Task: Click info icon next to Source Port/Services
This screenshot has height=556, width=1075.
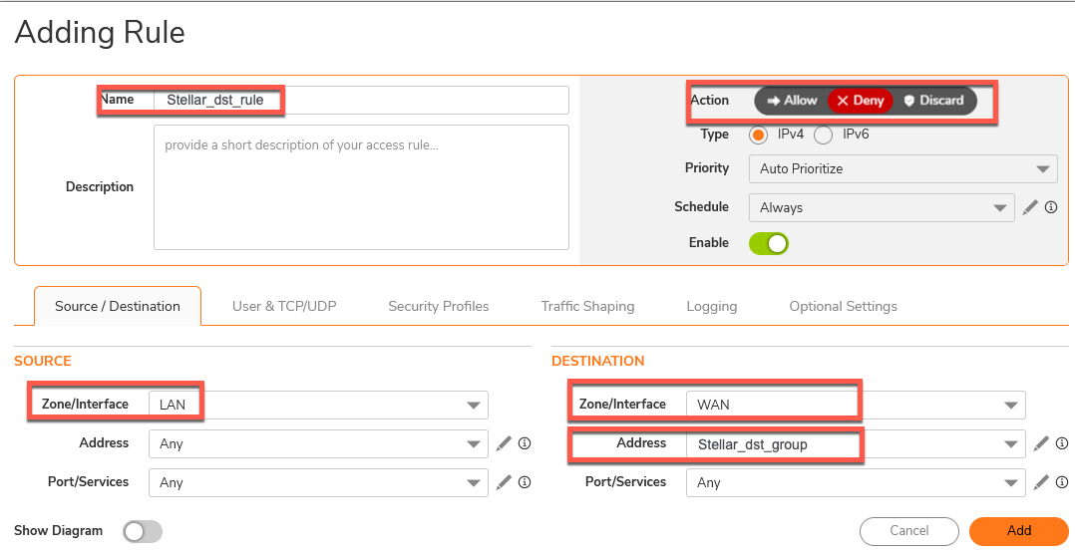Action: click(524, 482)
